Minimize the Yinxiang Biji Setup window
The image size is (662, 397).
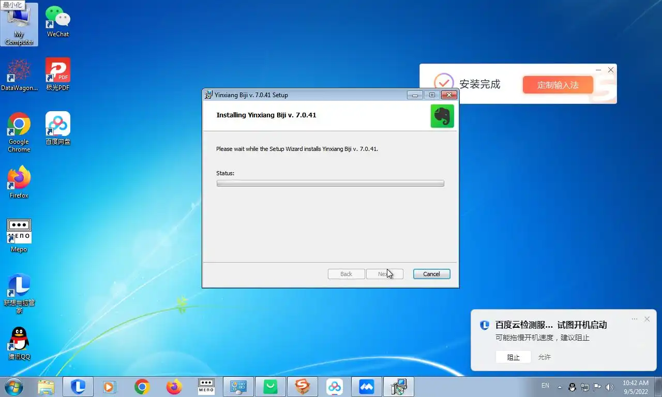(x=415, y=95)
